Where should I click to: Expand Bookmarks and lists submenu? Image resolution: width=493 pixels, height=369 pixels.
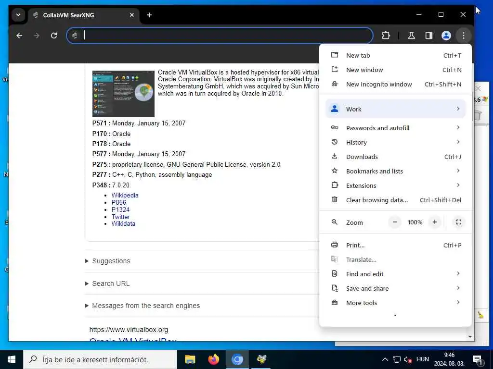pos(396,172)
